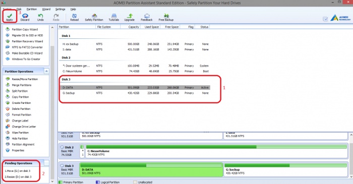Launch Free Backup from toolbar

(x=166, y=17)
